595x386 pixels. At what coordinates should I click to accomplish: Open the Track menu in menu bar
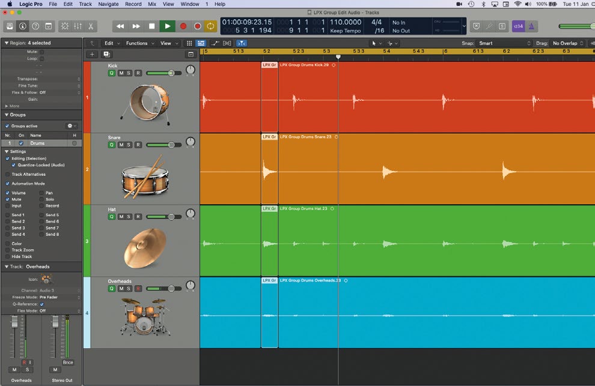point(85,4)
